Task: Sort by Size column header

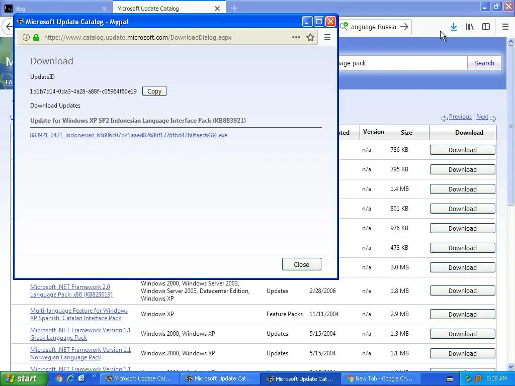Action: coord(406,133)
